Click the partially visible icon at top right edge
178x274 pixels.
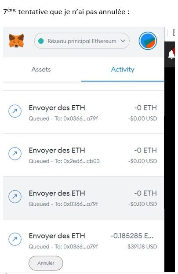coord(174,33)
